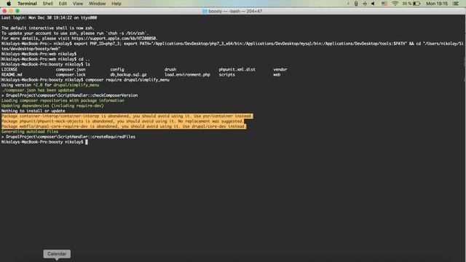
Task: Click highlighted phpunit-mock-objects abandoned warning line
Action: point(123,122)
